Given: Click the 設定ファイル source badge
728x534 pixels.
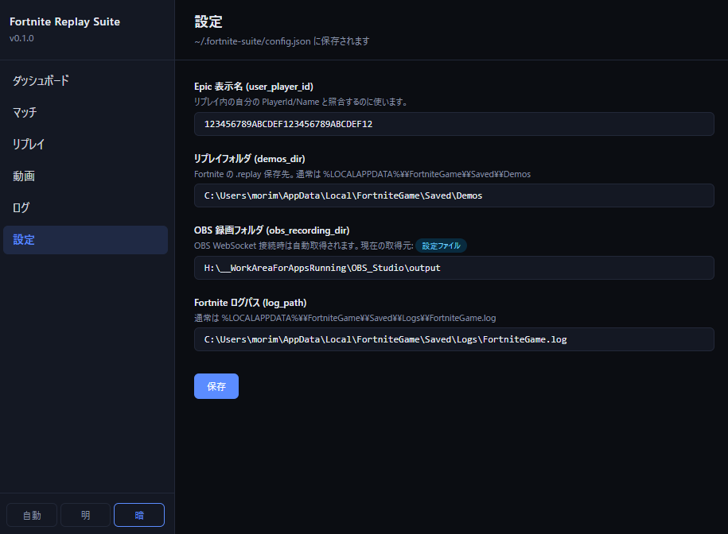Looking at the screenshot, I should [x=442, y=246].
